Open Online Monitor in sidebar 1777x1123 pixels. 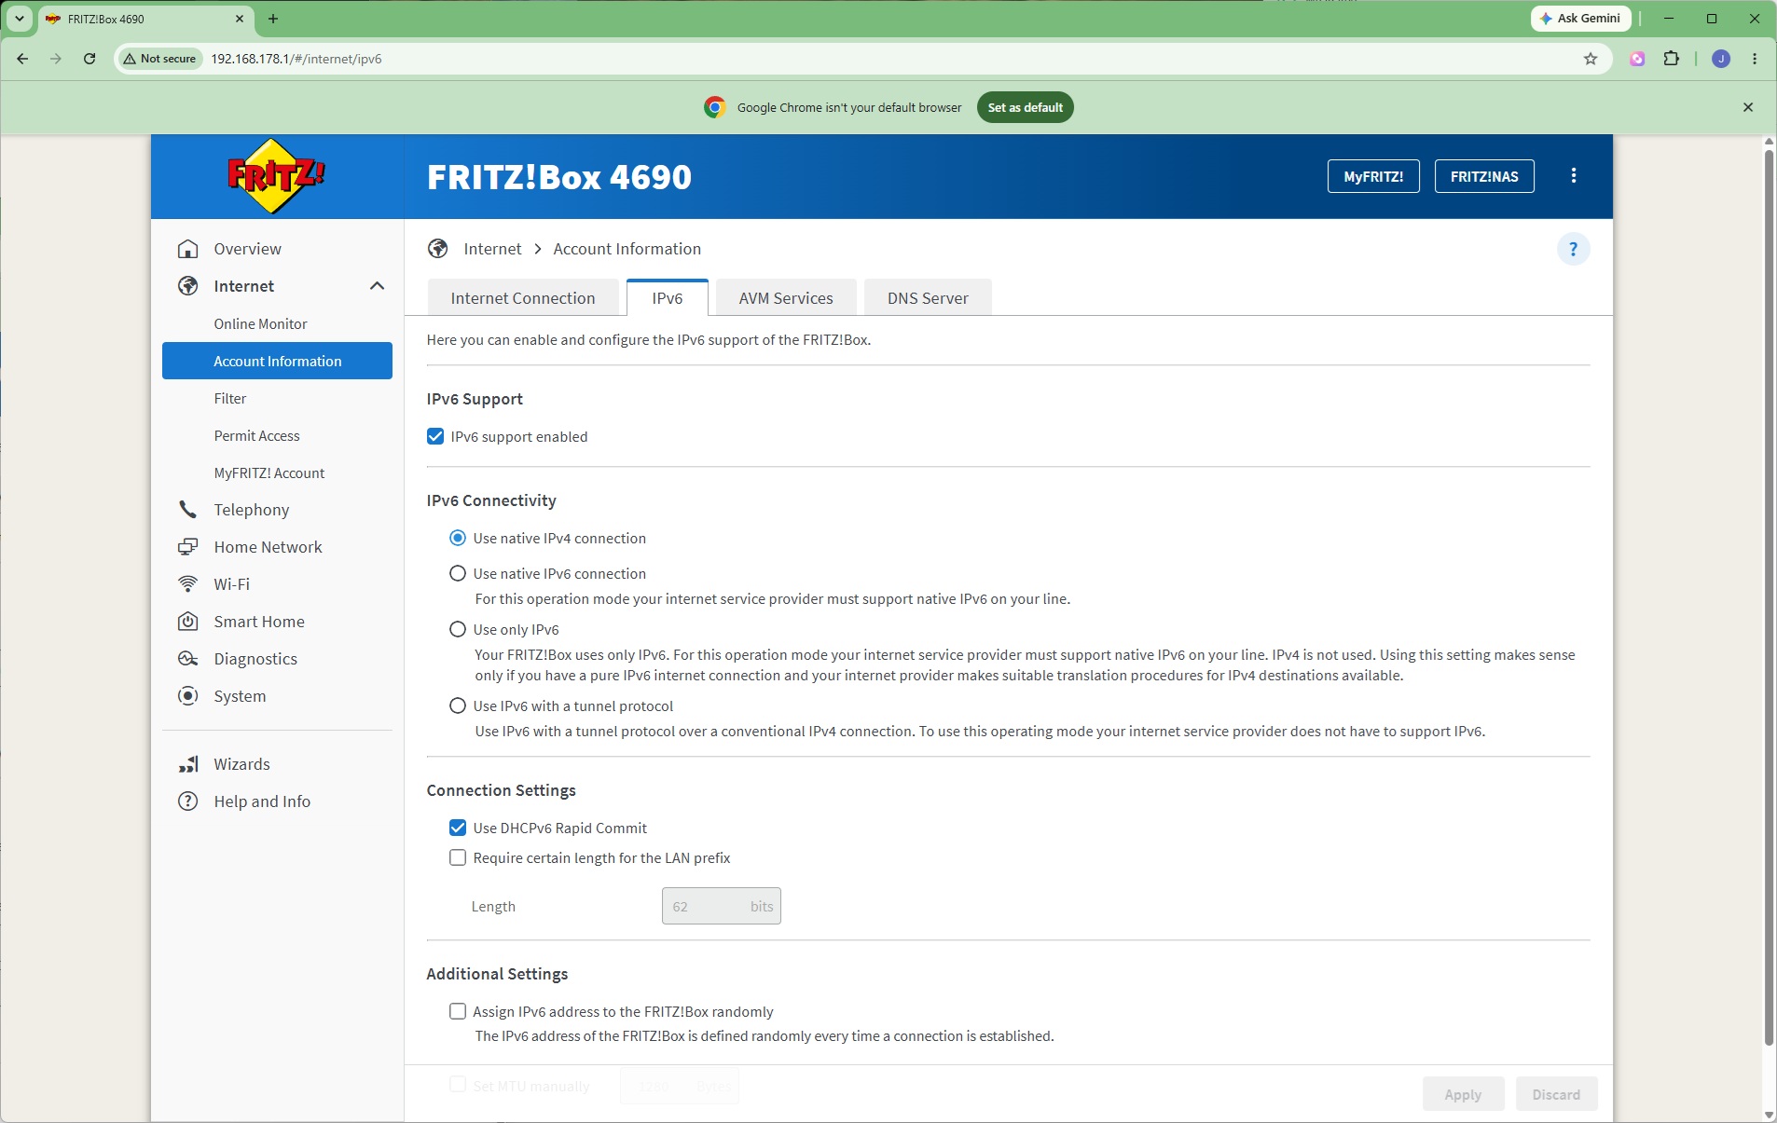pos(277,323)
